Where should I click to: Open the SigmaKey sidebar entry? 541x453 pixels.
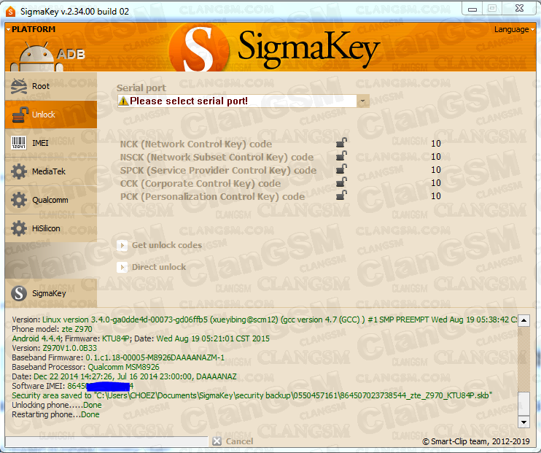(51, 293)
